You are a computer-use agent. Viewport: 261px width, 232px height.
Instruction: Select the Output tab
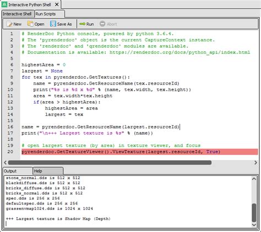click(x=18, y=171)
